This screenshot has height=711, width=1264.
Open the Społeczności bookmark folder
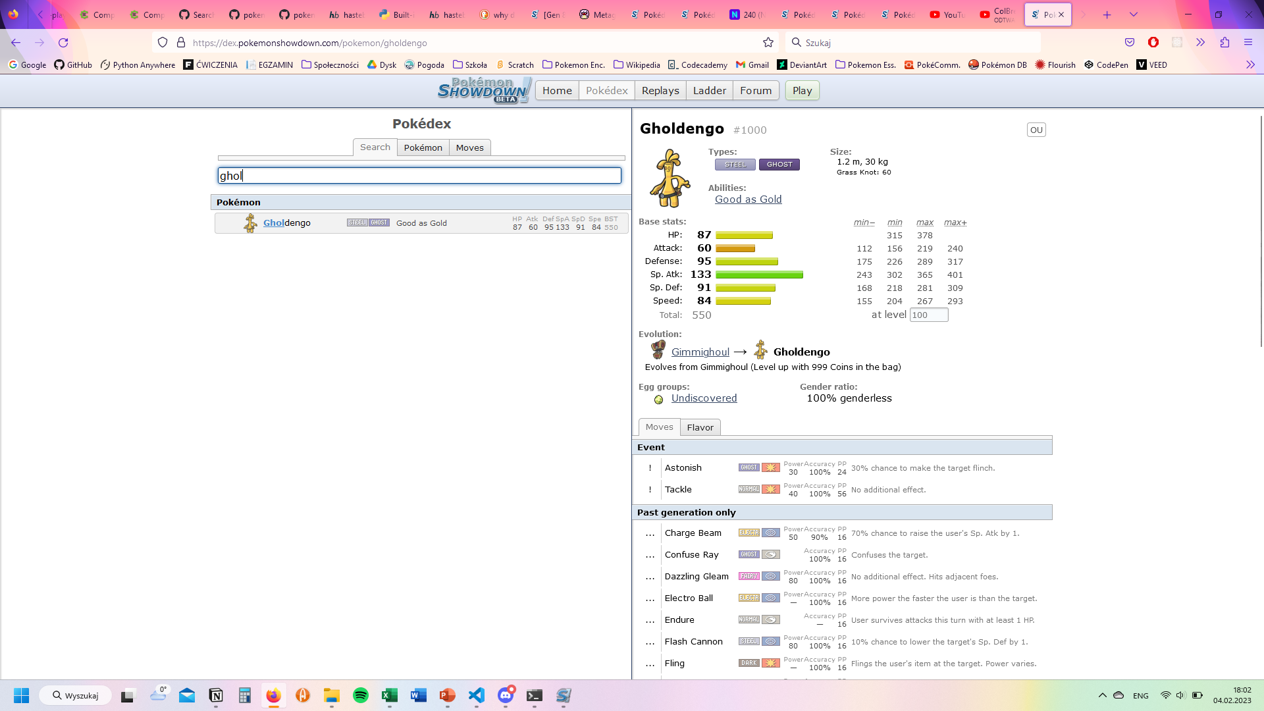(330, 65)
